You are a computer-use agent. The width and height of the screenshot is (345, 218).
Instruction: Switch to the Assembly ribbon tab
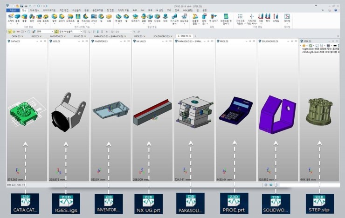tap(76, 10)
